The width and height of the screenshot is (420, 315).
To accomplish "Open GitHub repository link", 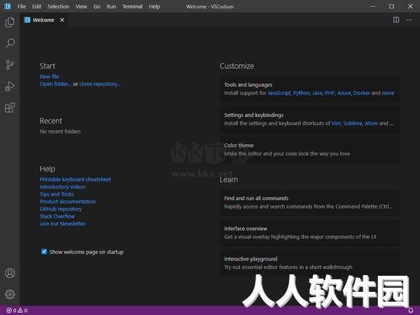I will coord(60,209).
